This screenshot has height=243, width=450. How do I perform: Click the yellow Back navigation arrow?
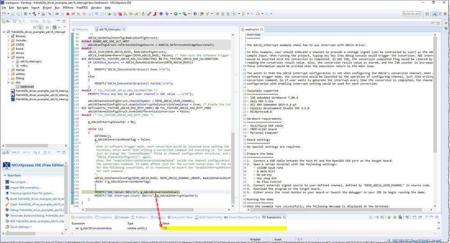(258, 14)
